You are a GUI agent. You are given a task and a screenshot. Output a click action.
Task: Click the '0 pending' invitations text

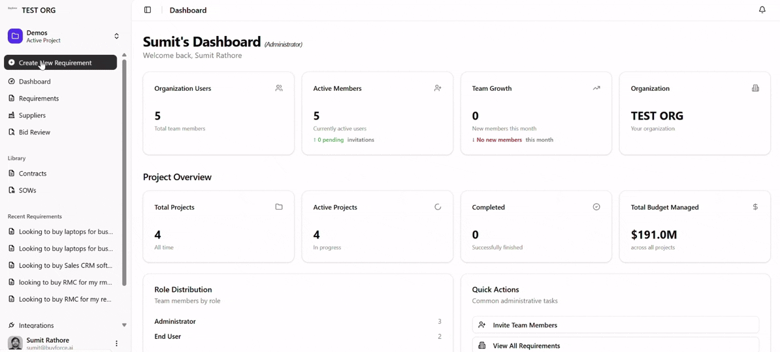[329, 140]
